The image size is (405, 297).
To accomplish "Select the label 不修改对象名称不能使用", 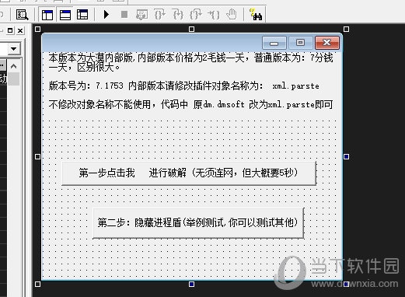I will 190,104.
